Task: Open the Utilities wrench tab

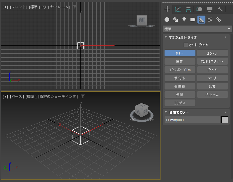Action: point(220,9)
